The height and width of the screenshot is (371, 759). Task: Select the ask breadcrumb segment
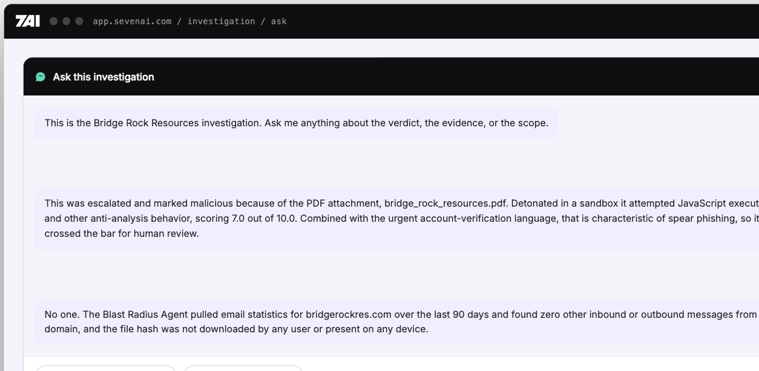(278, 21)
